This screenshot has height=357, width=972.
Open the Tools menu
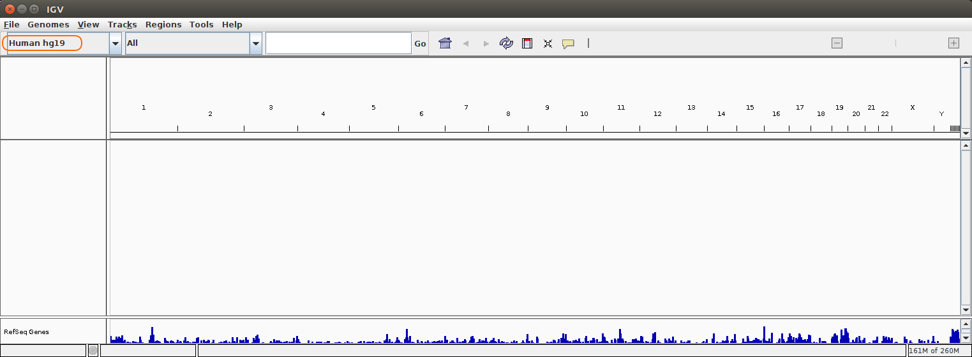click(x=202, y=25)
